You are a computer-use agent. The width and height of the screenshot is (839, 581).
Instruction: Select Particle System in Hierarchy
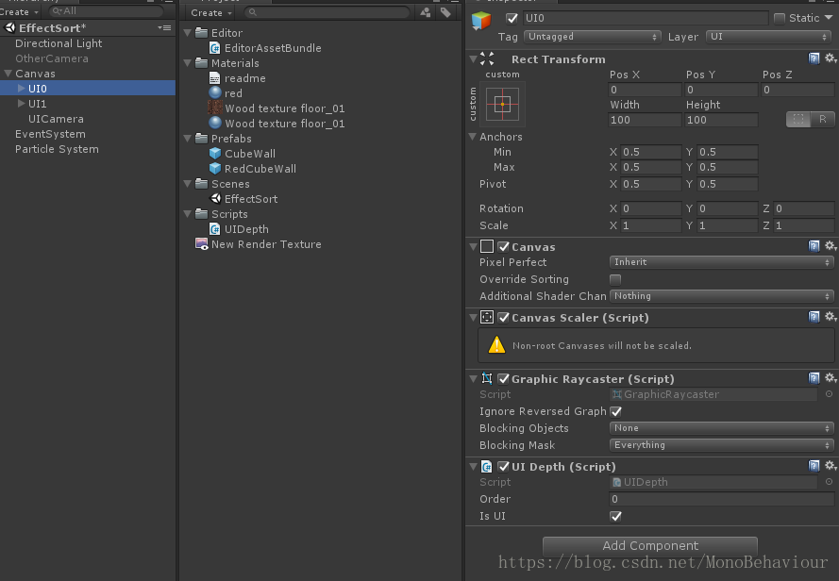coord(57,149)
